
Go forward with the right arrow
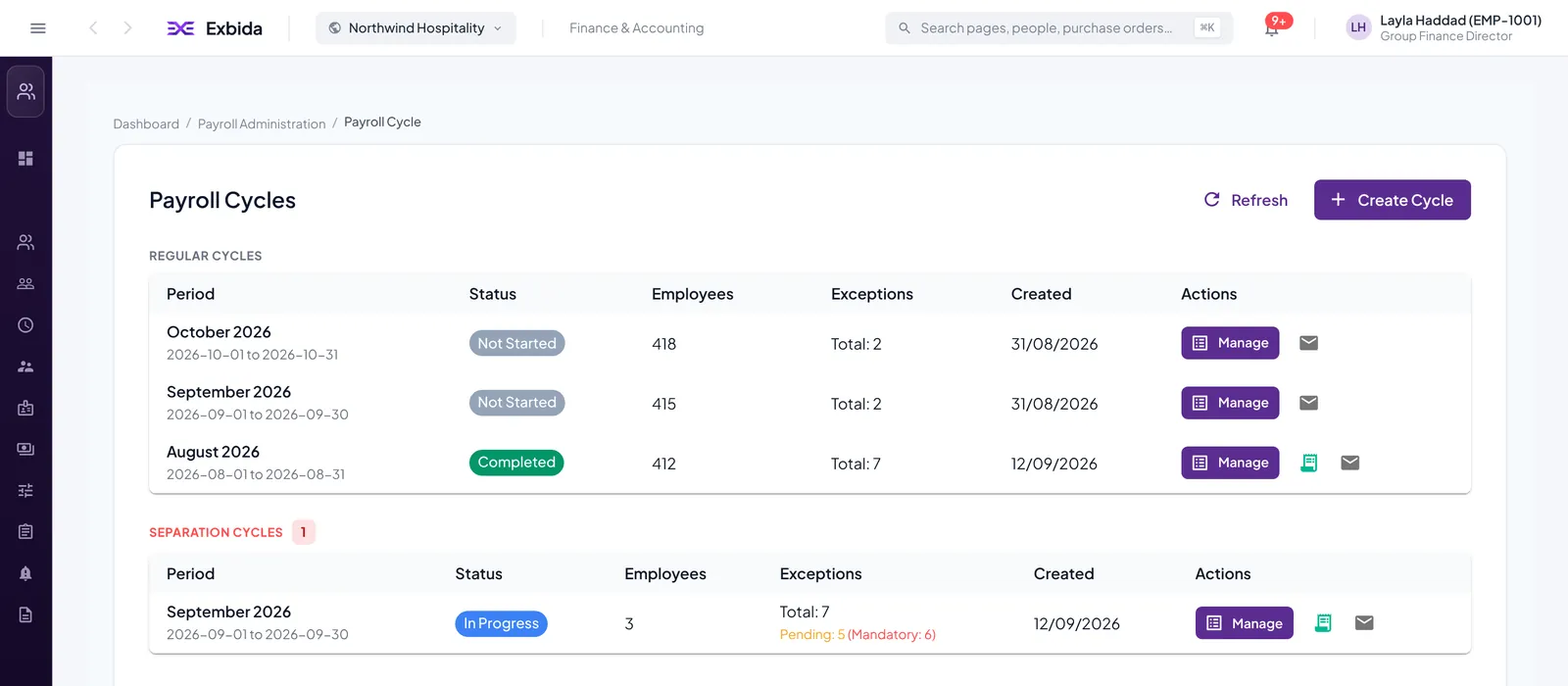pos(127,28)
